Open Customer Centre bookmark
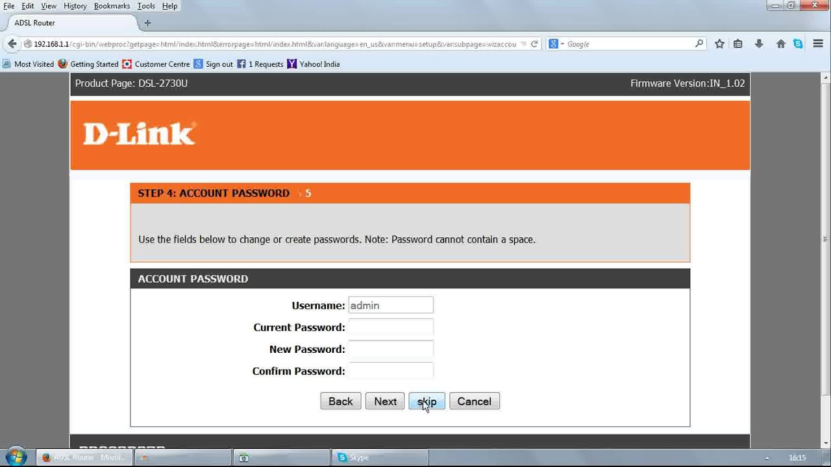This screenshot has width=831, height=467. 156,64
